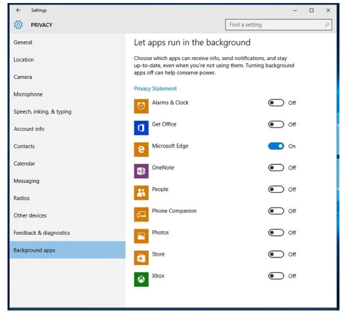
Task: Switch on the OneNote toggle
Action: (276, 168)
